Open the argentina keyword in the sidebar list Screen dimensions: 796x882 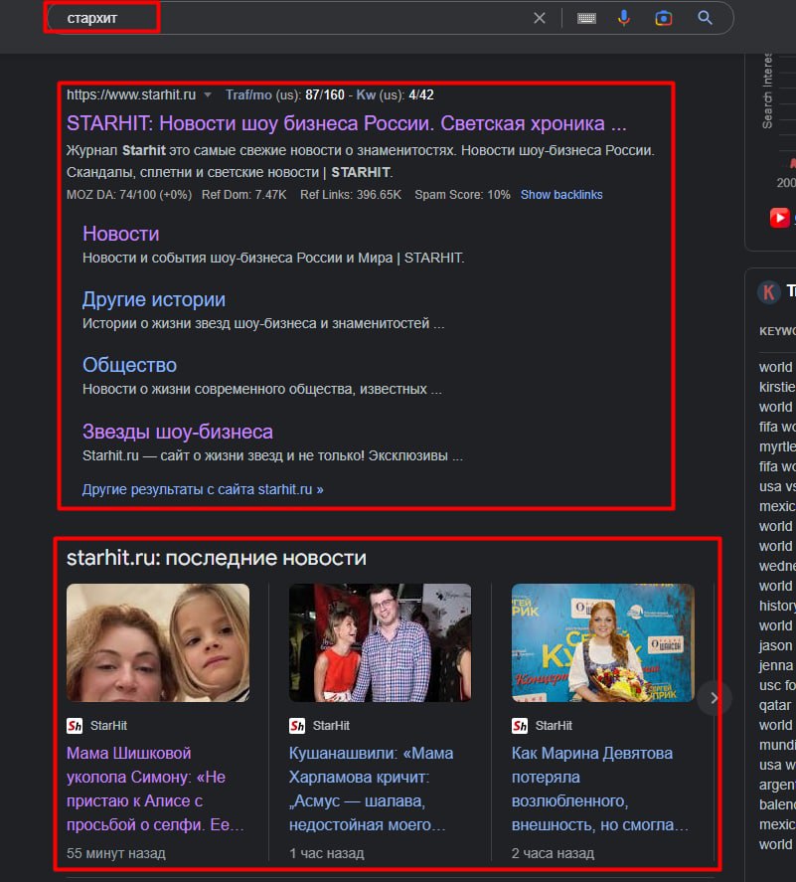click(777, 785)
